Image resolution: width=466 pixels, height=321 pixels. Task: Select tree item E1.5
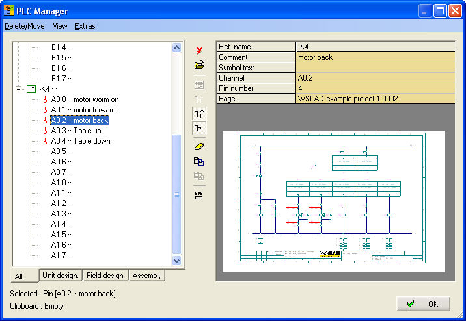tap(61, 58)
